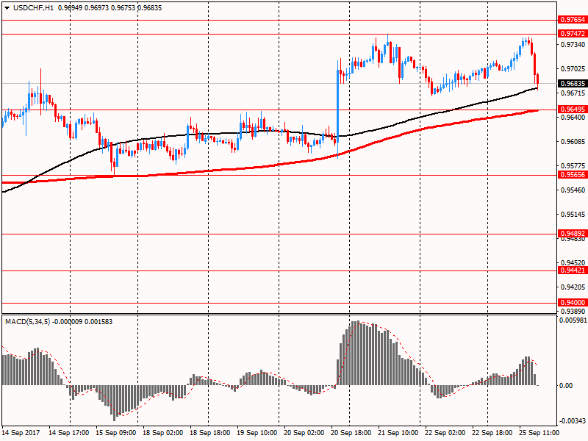This screenshot has width=588, height=441.
Task: Click the 19 Sep 10:00 time label
Action: coord(257,433)
